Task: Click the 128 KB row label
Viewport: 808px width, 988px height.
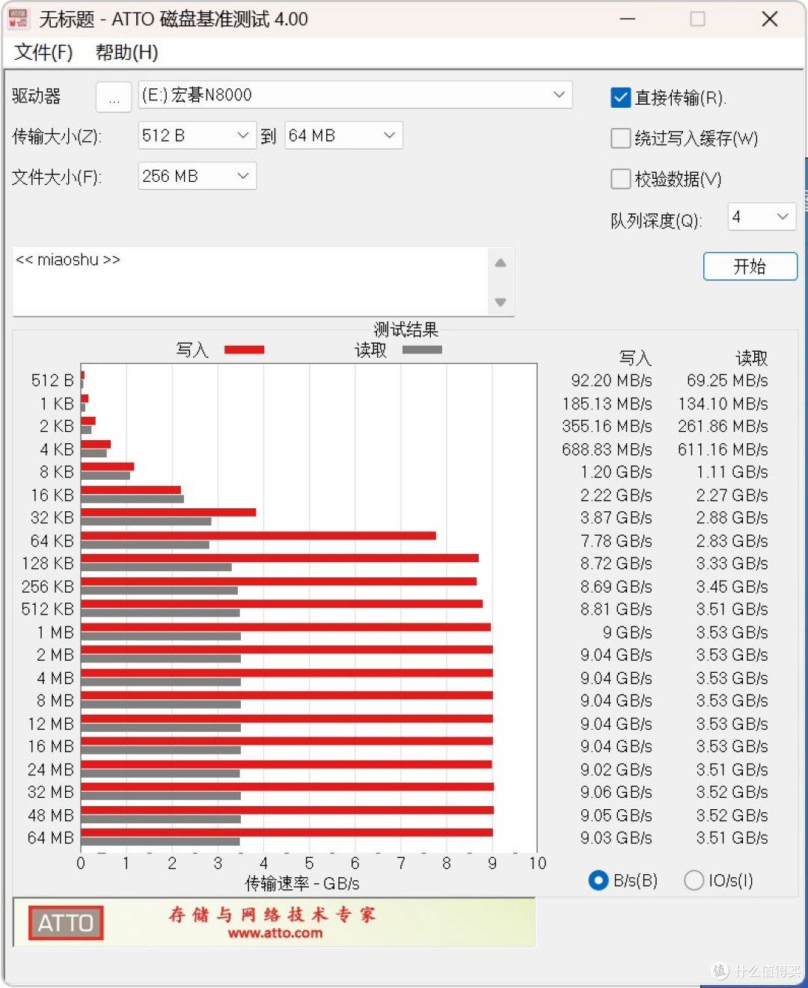Action: (48, 564)
